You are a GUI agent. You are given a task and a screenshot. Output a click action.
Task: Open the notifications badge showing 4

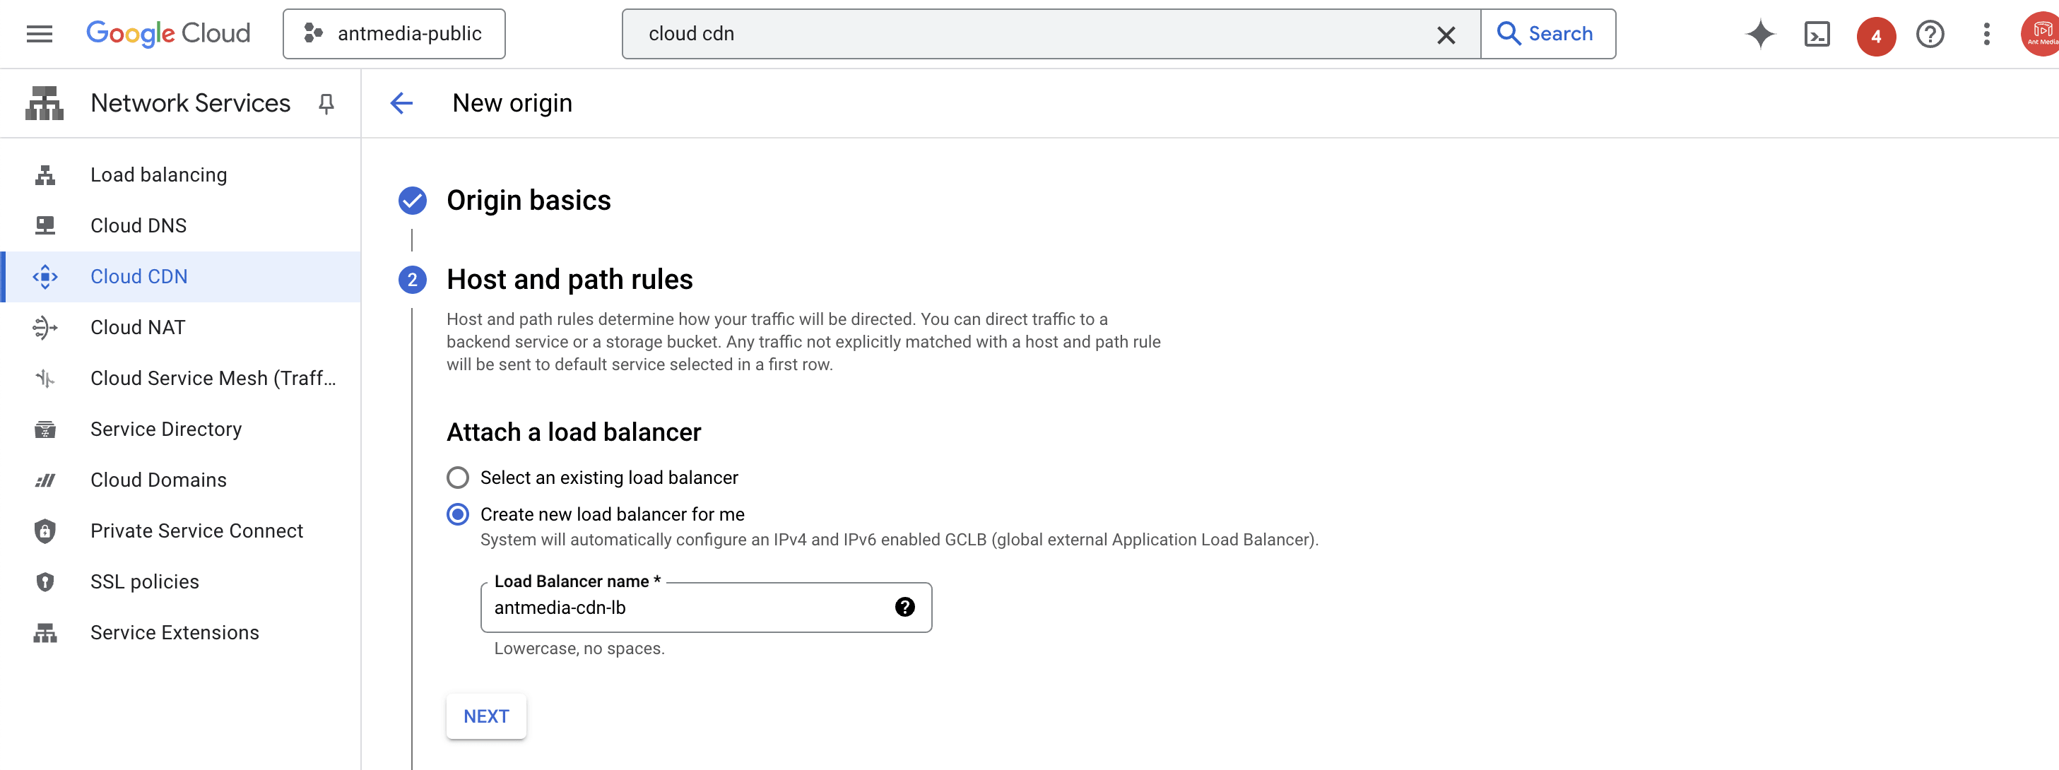pyautogui.click(x=1875, y=36)
